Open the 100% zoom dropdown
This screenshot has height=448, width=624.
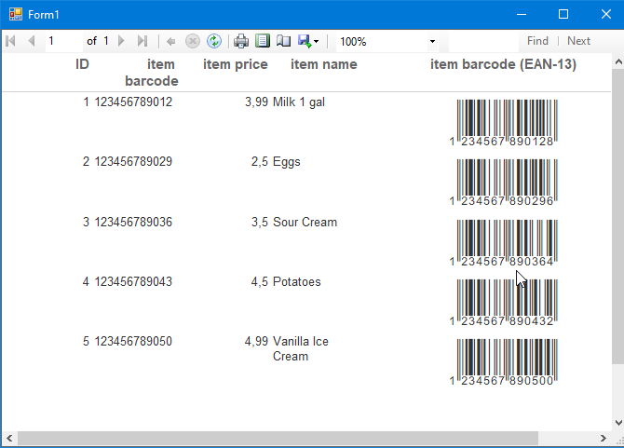click(x=432, y=41)
